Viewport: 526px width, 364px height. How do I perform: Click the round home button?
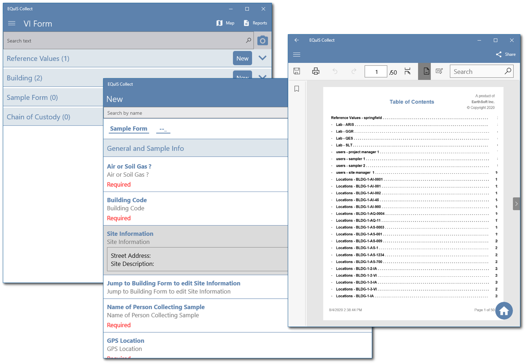(504, 311)
